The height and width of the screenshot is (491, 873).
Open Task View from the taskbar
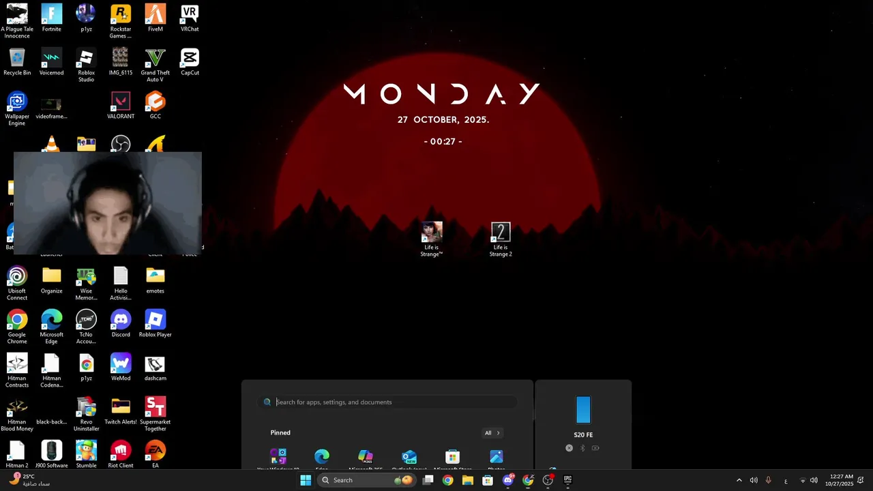coord(428,480)
